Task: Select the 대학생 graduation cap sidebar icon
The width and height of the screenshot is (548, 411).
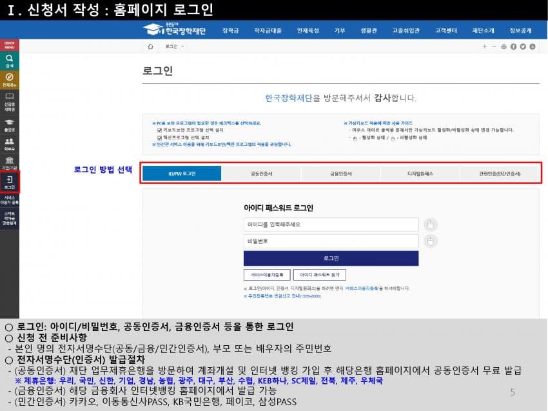Action: click(x=9, y=123)
